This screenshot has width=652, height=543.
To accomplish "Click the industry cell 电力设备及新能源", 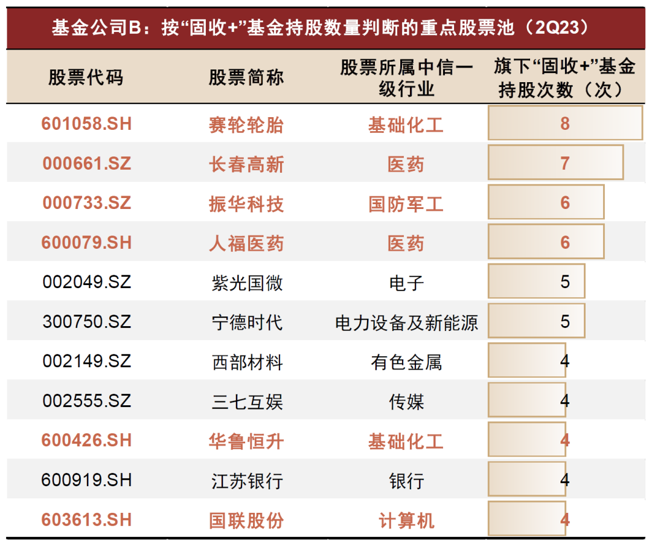I will (x=406, y=323).
